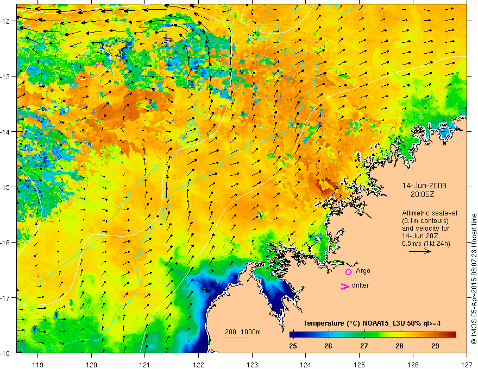Image resolution: width=478 pixels, height=369 pixels.
Task: Click the latitude axis label -18
Action: tap(6, 353)
